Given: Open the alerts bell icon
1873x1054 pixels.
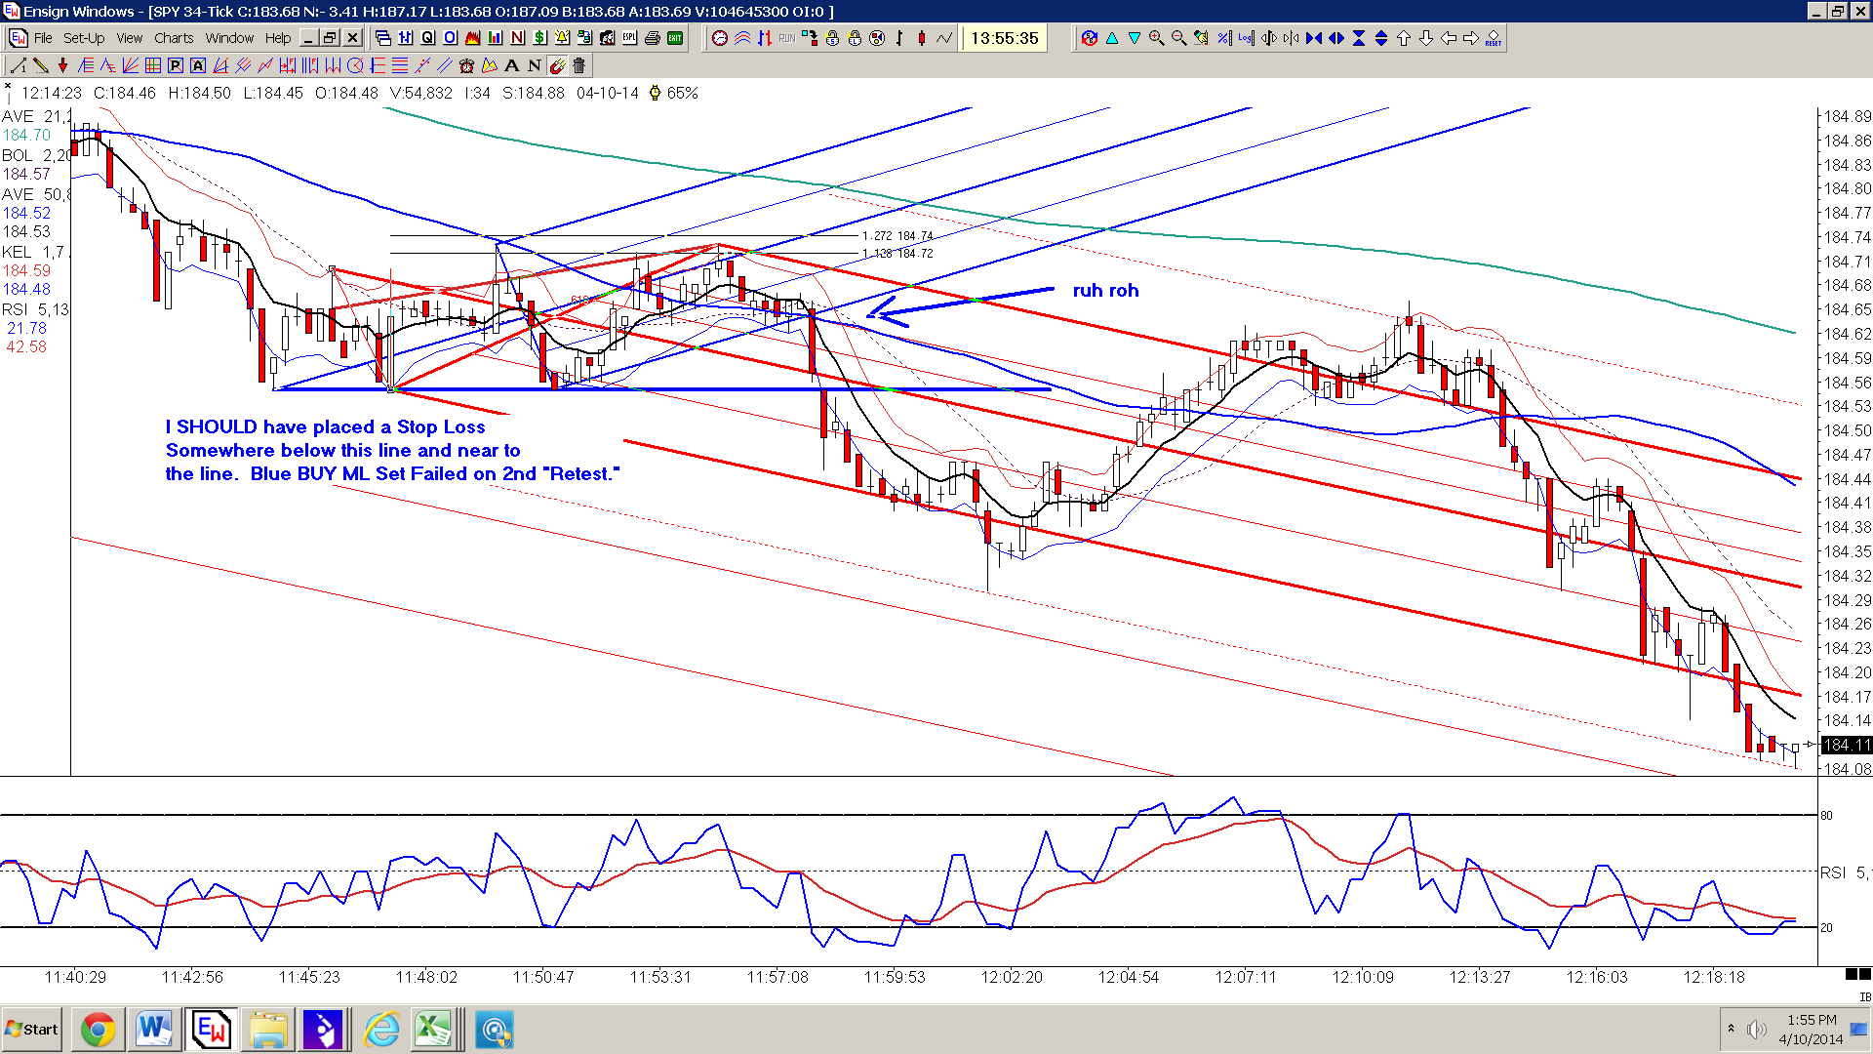Looking at the screenshot, I should point(562,37).
